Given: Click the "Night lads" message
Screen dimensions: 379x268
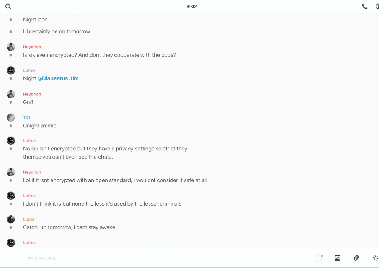Looking at the screenshot, I should [x=35, y=20].
